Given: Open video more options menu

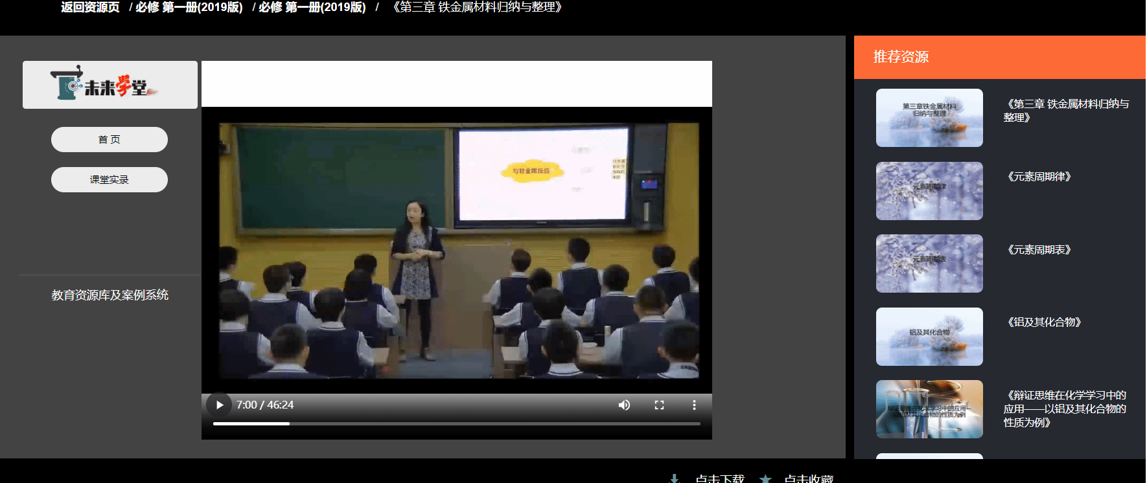Looking at the screenshot, I should point(694,405).
